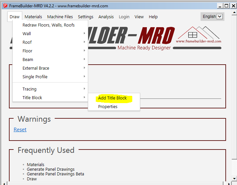Expand the External Brace submenu
The image size is (237, 185).
(50, 68)
